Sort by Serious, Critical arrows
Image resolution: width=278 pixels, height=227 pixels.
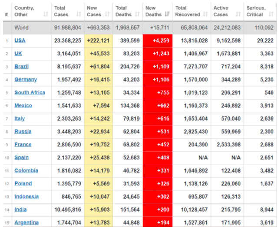[x=271, y=14]
